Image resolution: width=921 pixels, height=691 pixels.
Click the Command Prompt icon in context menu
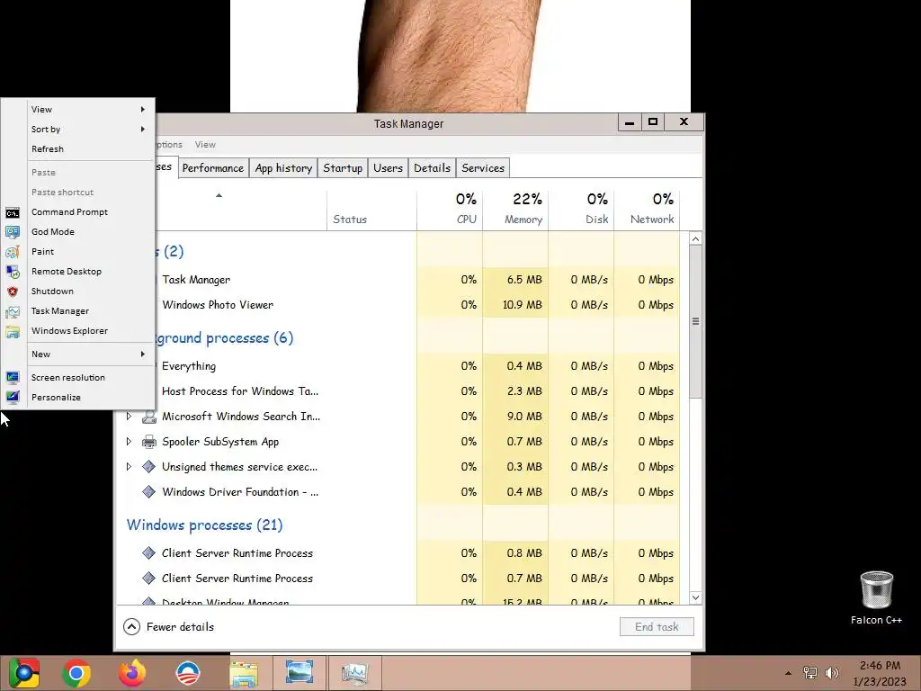coord(13,212)
